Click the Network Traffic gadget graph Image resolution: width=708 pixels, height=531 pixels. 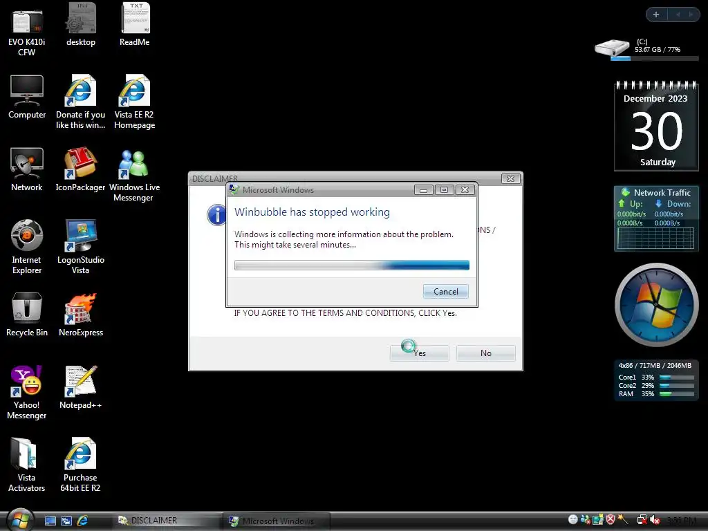click(655, 238)
